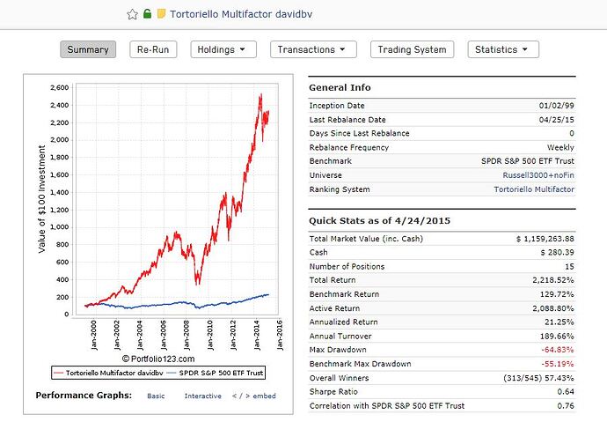Click the Total Market Value amount

[x=545, y=239]
